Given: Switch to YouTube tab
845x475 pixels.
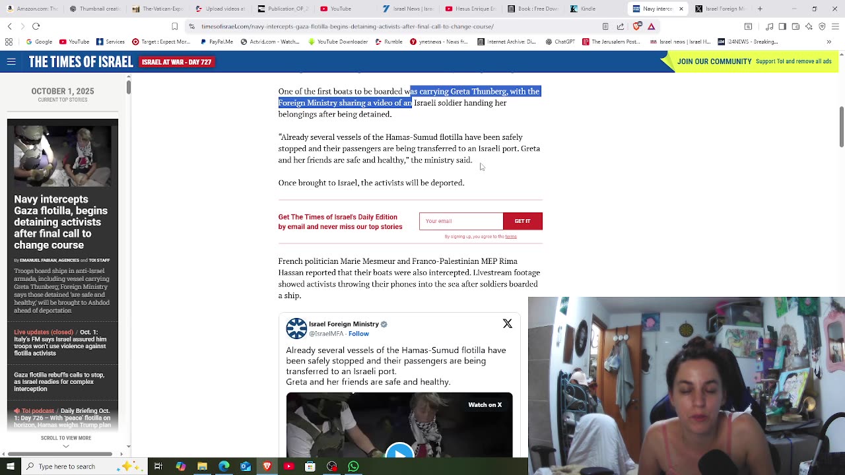Looking at the screenshot, I should 346,9.
